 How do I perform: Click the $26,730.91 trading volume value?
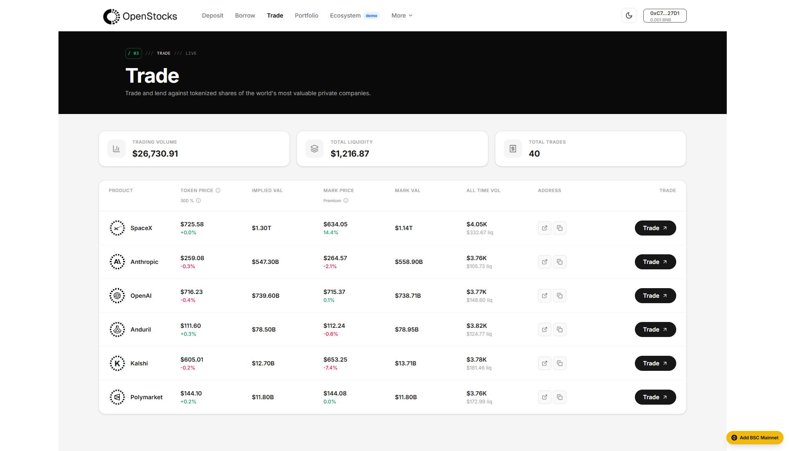(x=155, y=154)
